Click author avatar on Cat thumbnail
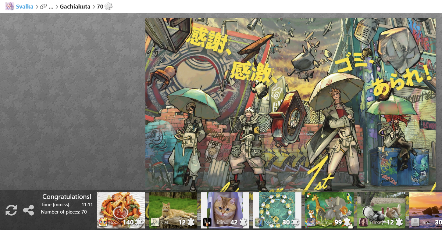This screenshot has width=442, height=230. click(155, 222)
